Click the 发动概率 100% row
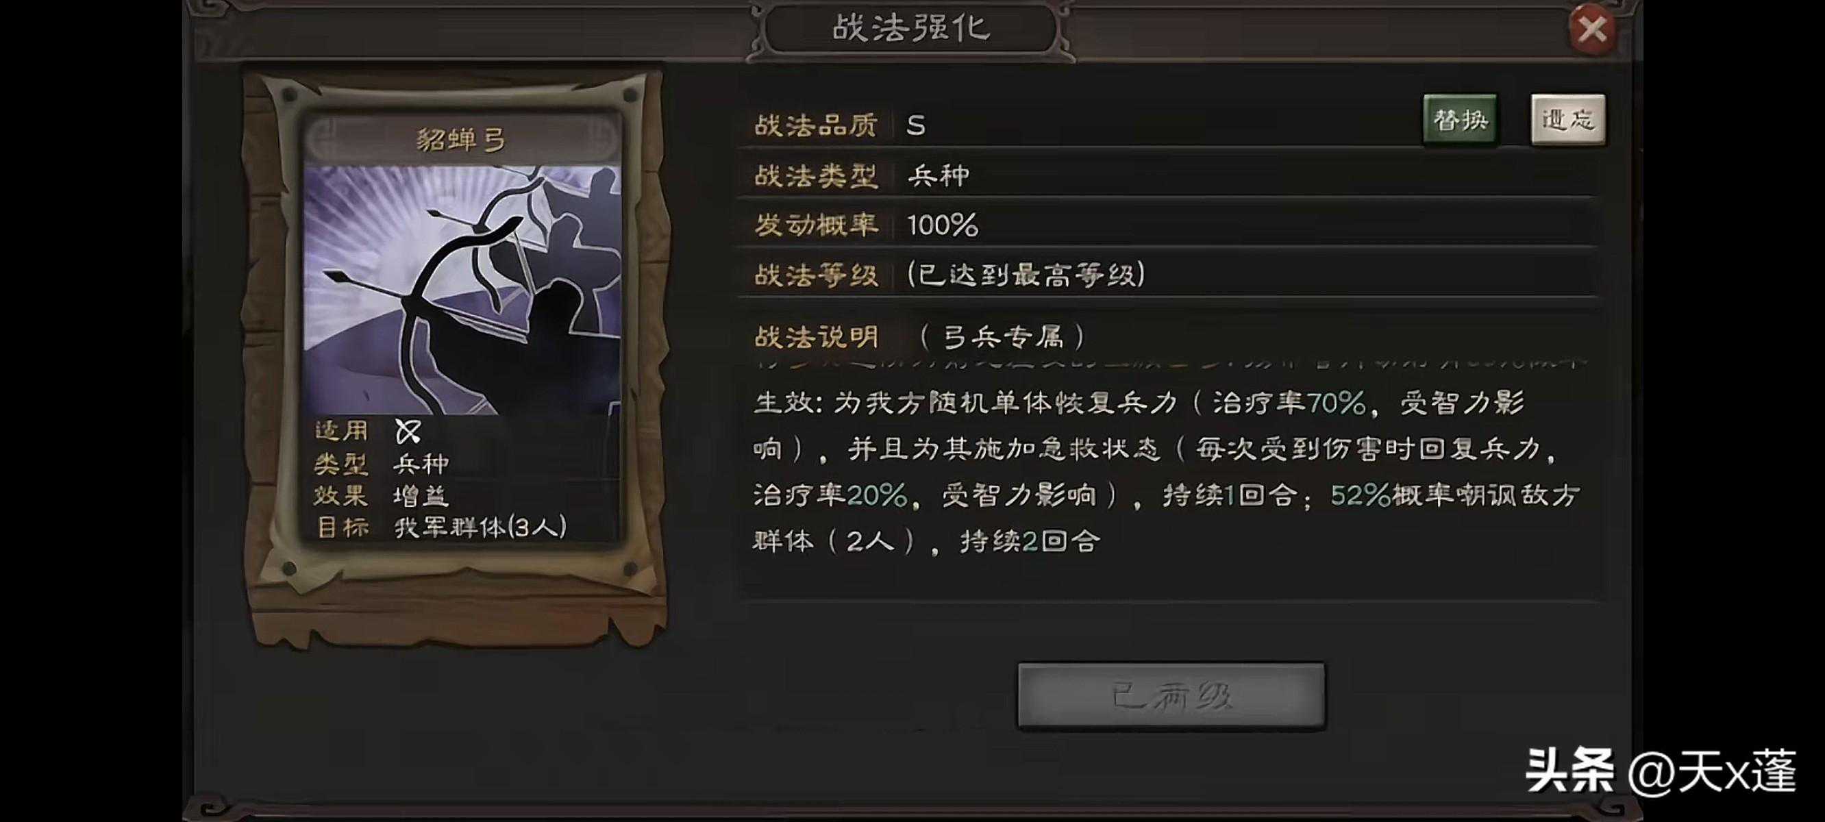Image resolution: width=1825 pixels, height=822 pixels. (x=1167, y=225)
